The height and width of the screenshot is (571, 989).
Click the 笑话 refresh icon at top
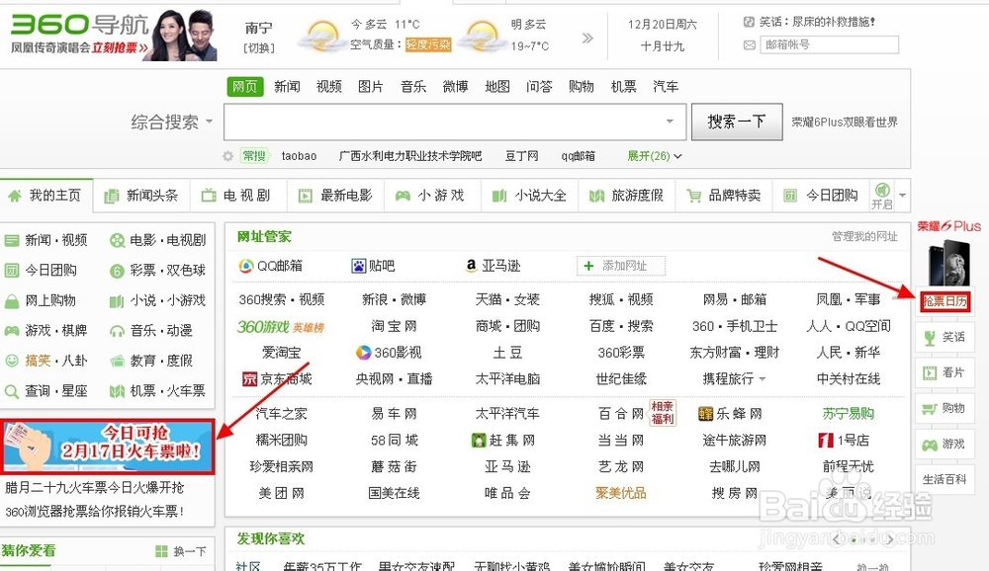click(x=749, y=22)
